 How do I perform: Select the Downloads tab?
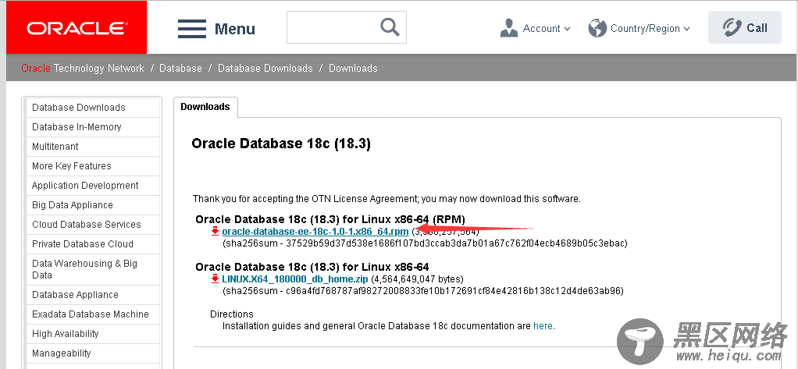(x=205, y=107)
